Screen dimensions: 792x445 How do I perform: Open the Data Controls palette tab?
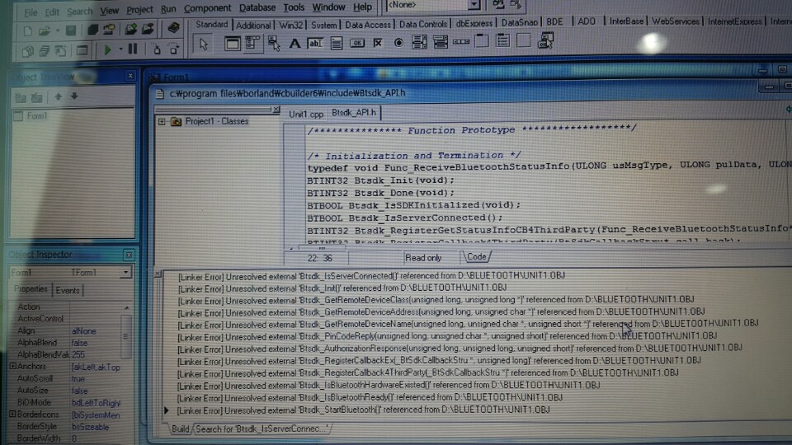pyautogui.click(x=422, y=25)
